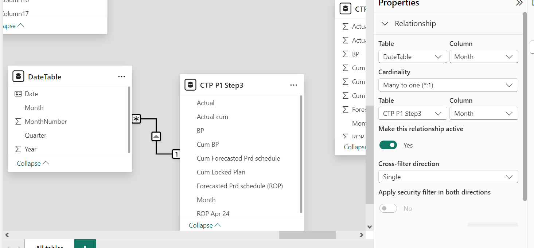The image size is (534, 248).
Task: Click the CTP P1 Step3 field list scrollbar
Action: coord(301,154)
